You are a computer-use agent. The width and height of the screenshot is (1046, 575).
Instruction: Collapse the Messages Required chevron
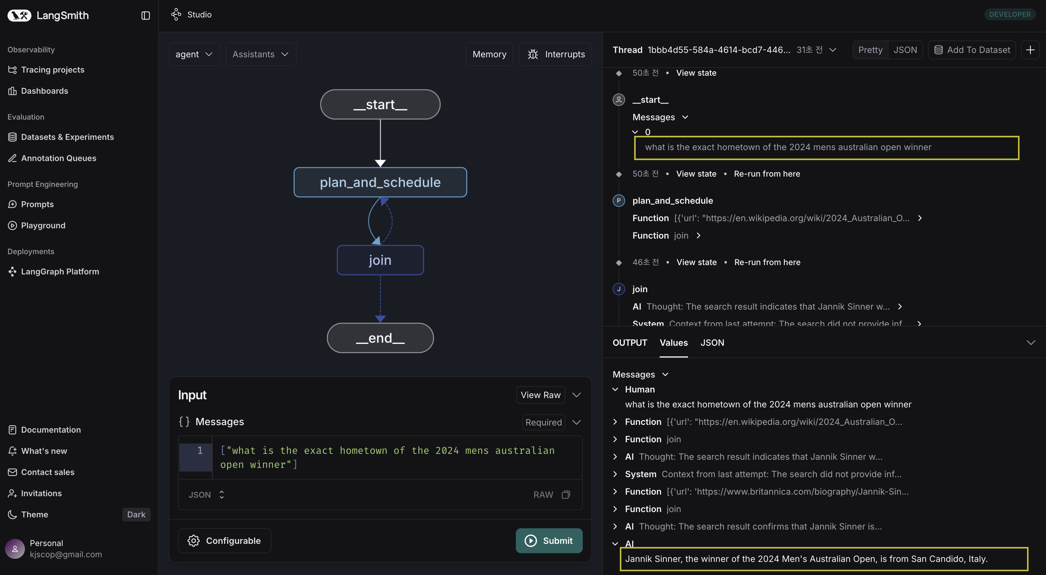(577, 422)
